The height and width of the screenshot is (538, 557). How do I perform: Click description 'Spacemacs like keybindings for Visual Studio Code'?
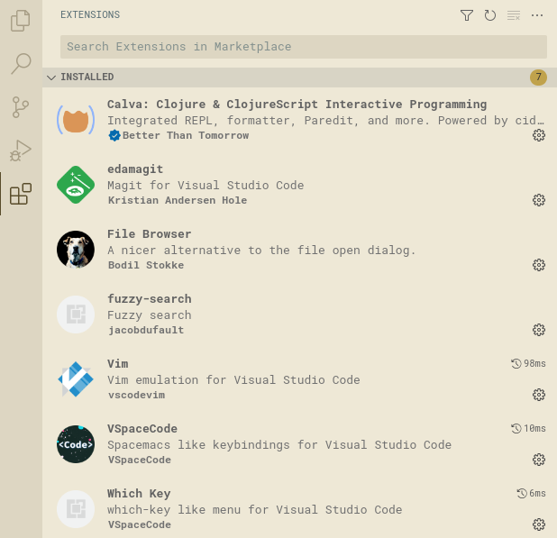(x=279, y=445)
